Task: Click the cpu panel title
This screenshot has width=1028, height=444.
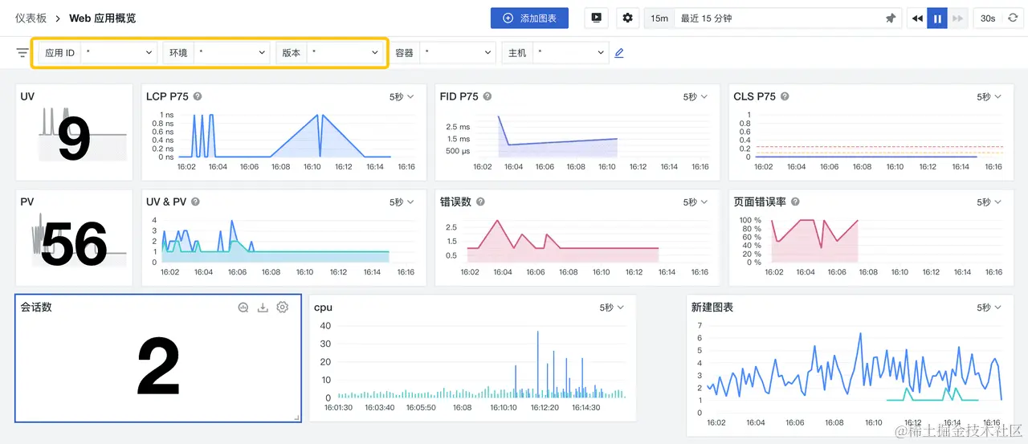Action: click(323, 308)
